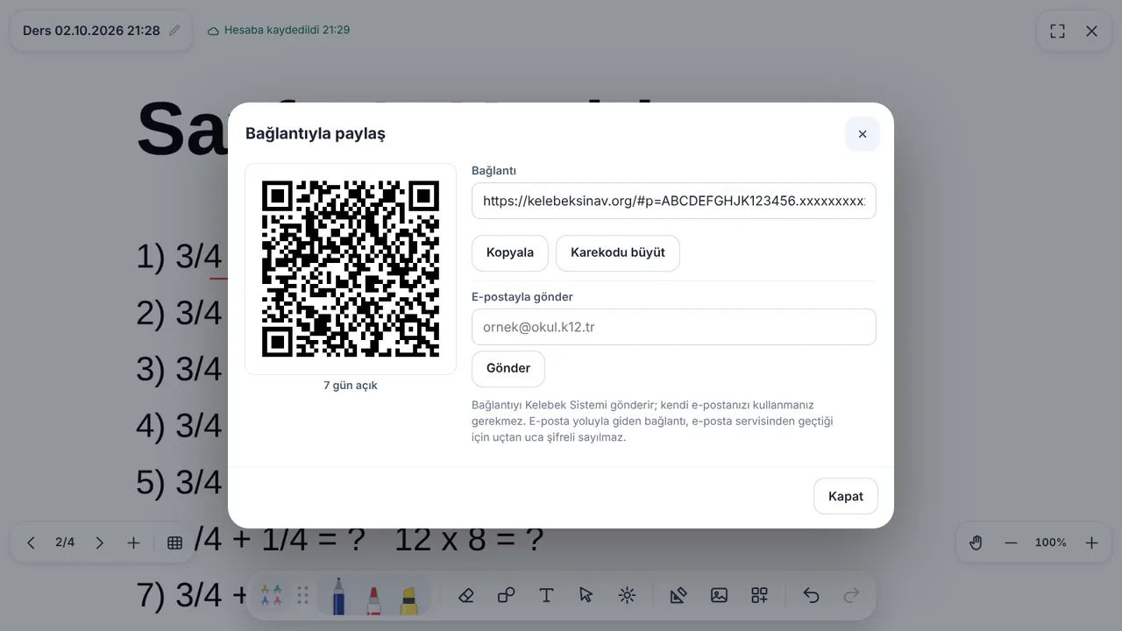Image resolution: width=1122 pixels, height=631 pixels.
Task: Click the QR code image
Action: pos(351,269)
